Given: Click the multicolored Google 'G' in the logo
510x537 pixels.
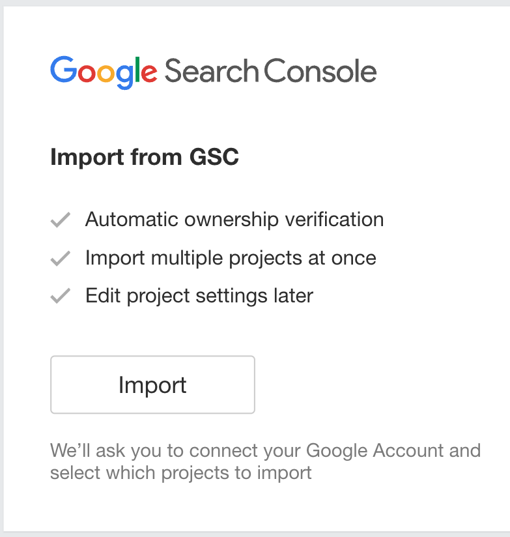Looking at the screenshot, I should (x=63, y=70).
